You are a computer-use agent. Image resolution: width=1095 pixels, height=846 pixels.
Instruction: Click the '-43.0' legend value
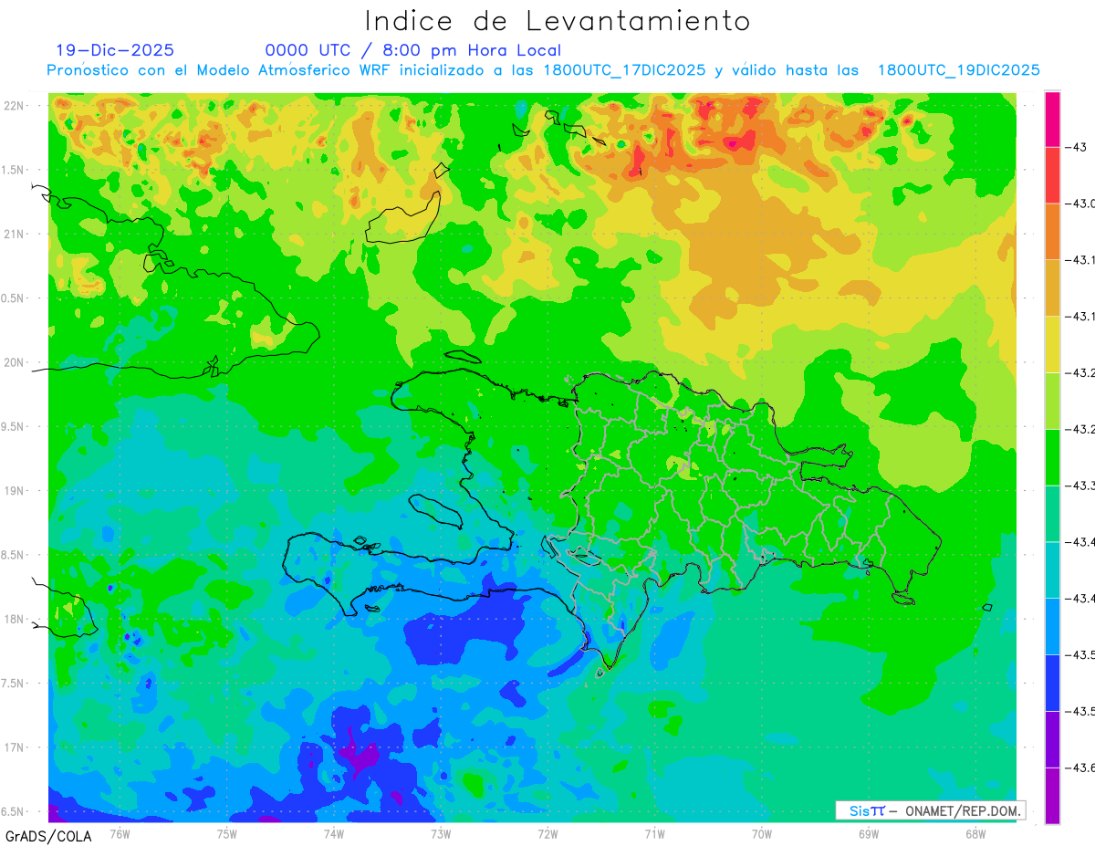[x=1080, y=203]
